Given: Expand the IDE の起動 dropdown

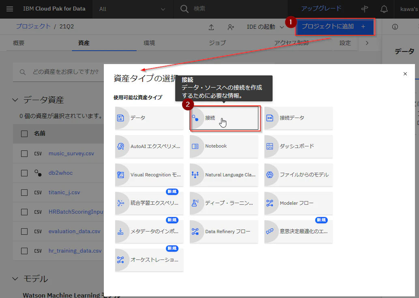Looking at the screenshot, I should [x=265, y=27].
